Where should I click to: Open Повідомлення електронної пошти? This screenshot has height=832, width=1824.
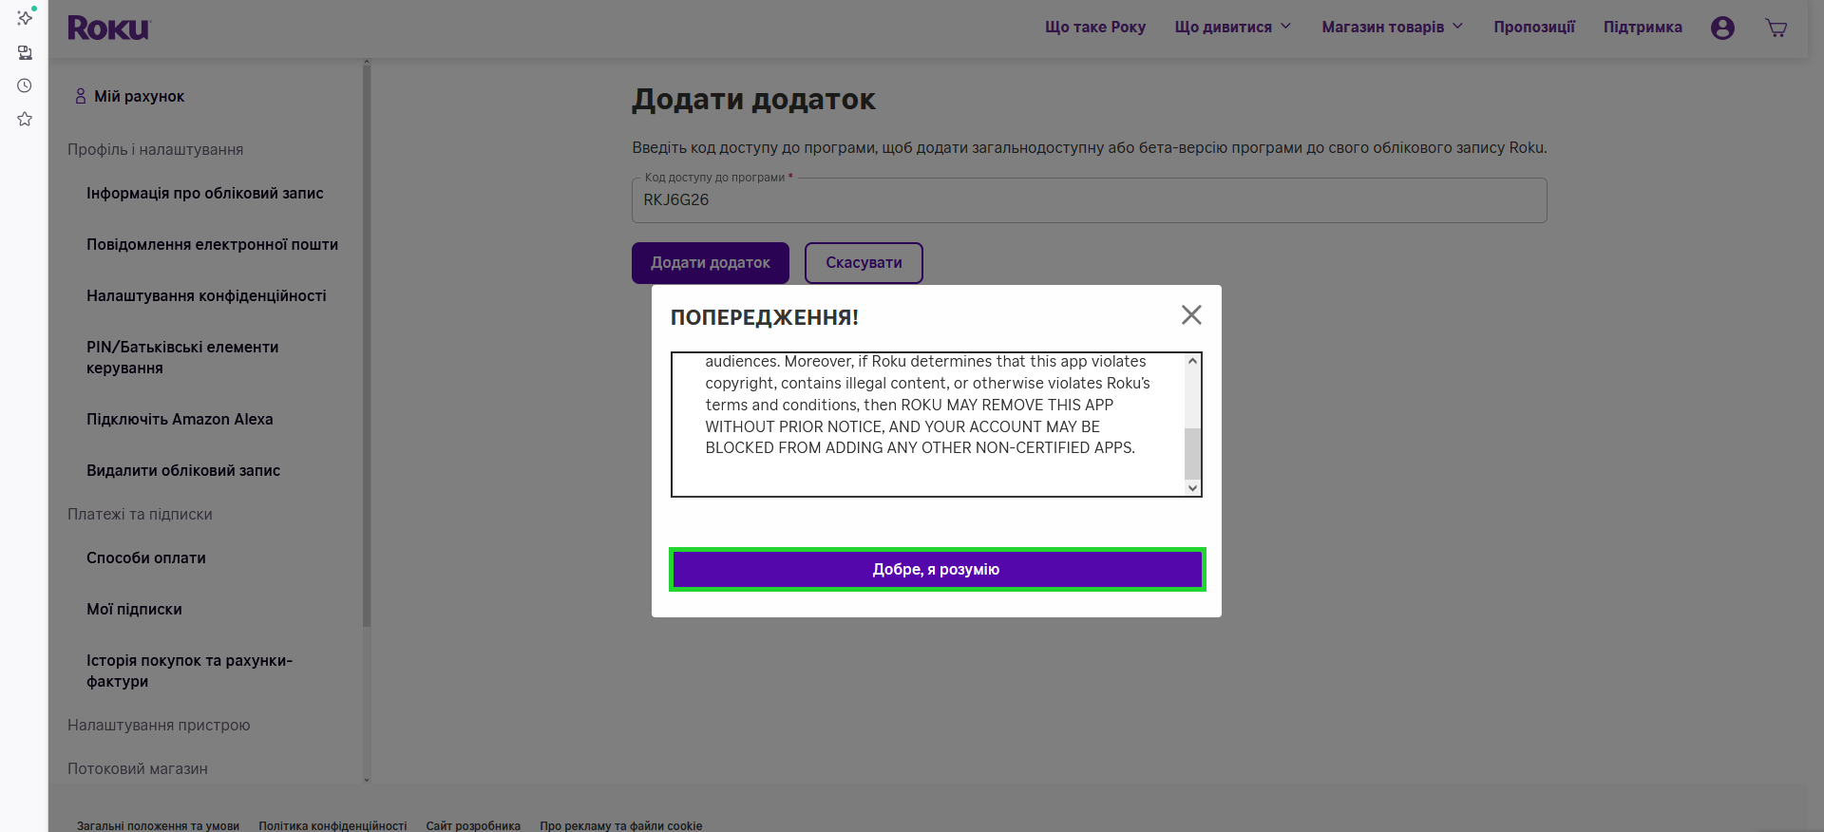212,244
